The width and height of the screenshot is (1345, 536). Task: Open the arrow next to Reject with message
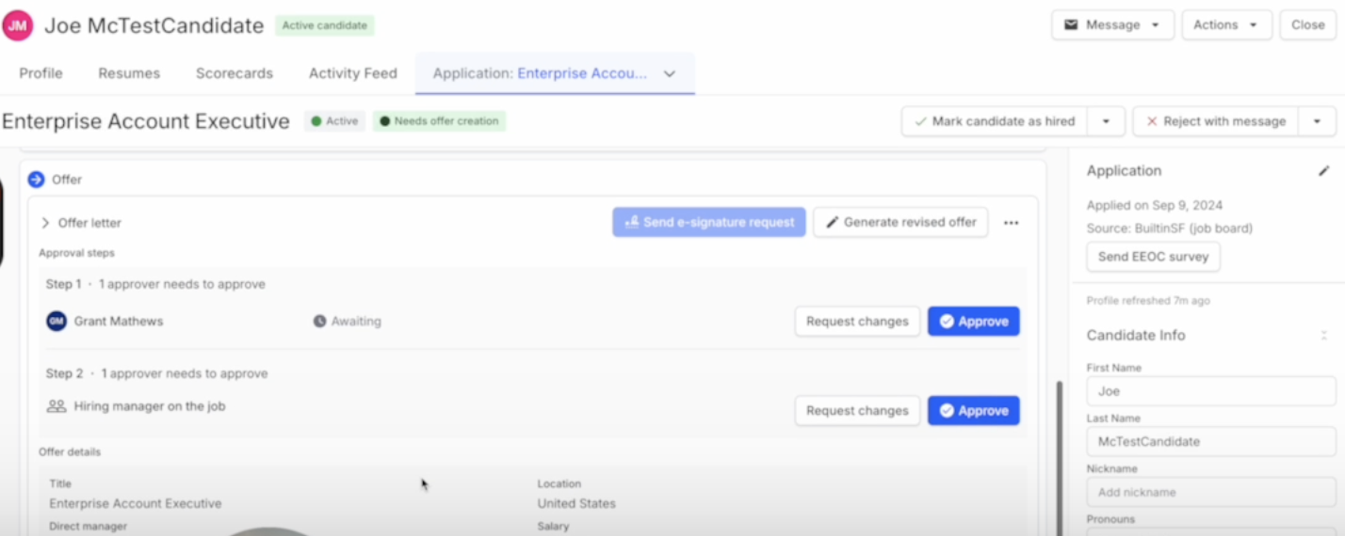tap(1317, 121)
